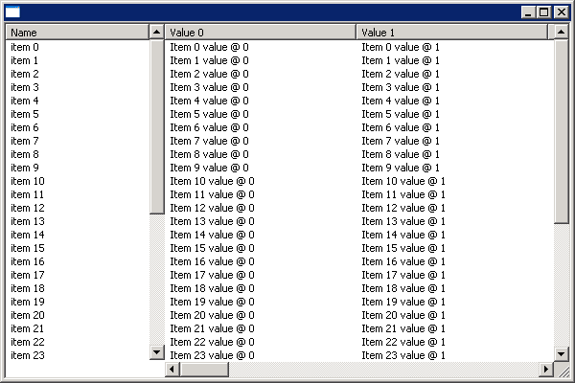
Task: Select 'item 1' in Name list
Action: coord(25,60)
